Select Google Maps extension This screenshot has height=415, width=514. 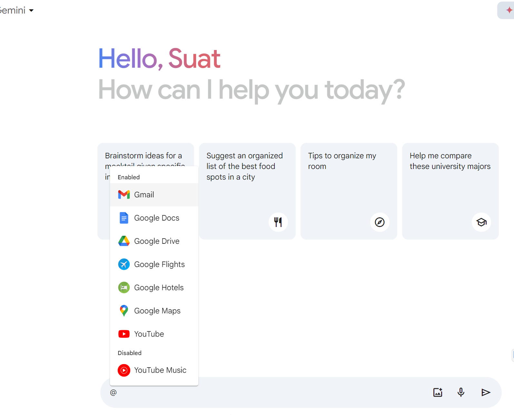(x=154, y=311)
